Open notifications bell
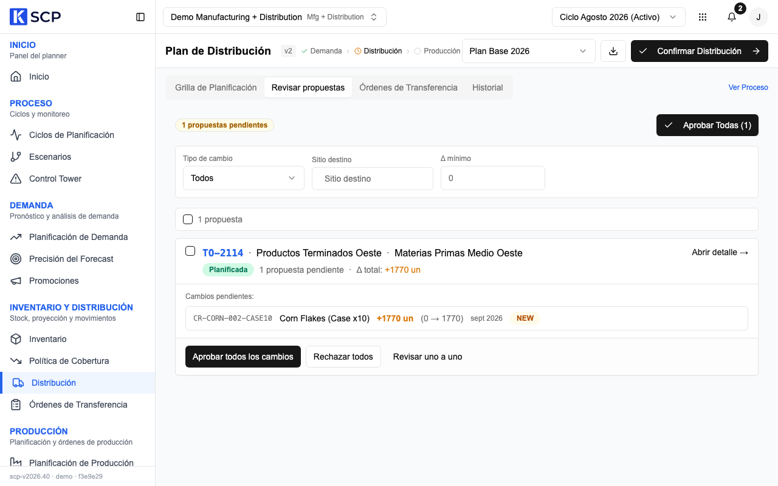The image size is (778, 486). 732,17
